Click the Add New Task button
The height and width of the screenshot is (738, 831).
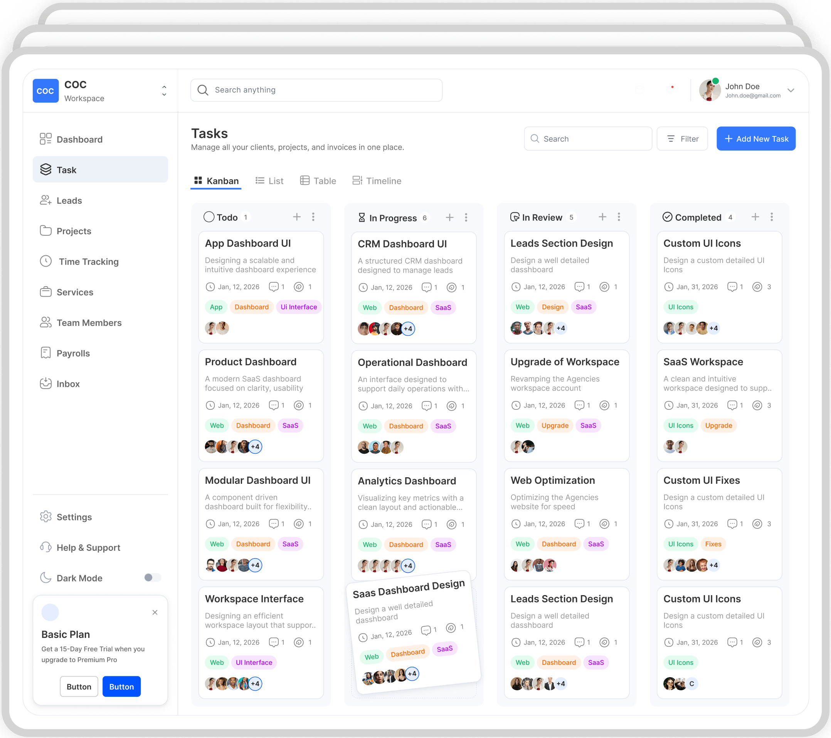(x=755, y=139)
